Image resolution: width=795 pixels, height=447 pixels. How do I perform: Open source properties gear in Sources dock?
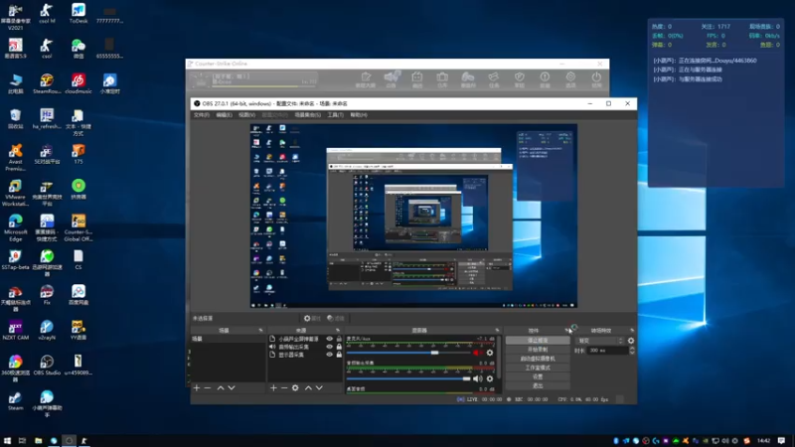(x=295, y=387)
